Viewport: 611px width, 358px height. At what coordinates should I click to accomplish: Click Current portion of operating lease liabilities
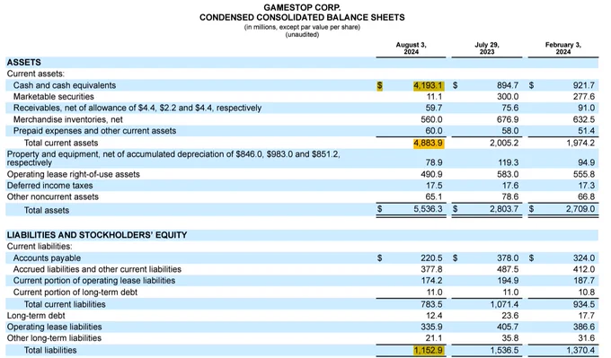pos(94,281)
